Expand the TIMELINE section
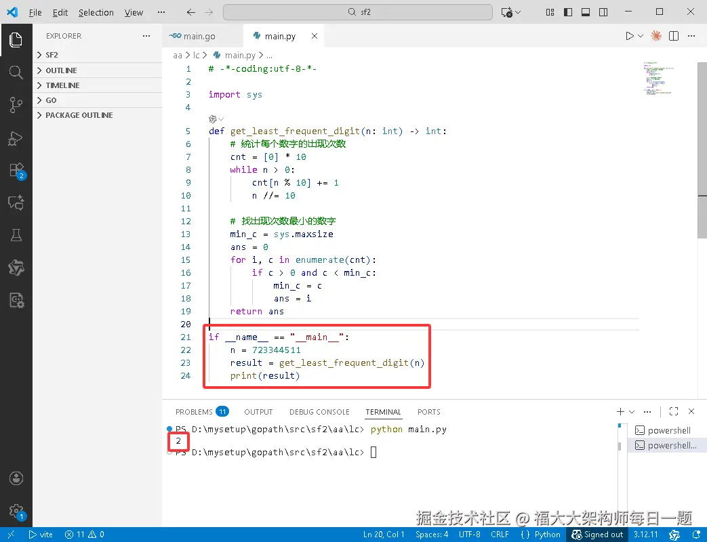707x542 pixels. pos(98,85)
